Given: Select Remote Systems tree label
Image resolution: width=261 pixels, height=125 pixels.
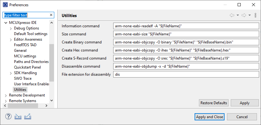Looking at the screenshot, I should tap(22, 101).
